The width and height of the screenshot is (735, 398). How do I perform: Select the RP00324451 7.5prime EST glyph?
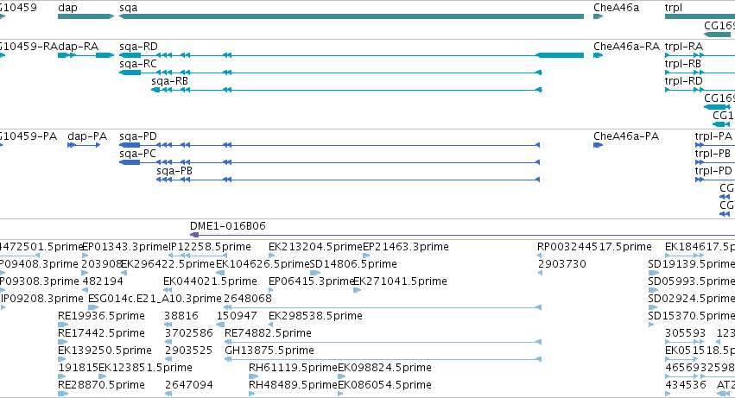click(540, 256)
